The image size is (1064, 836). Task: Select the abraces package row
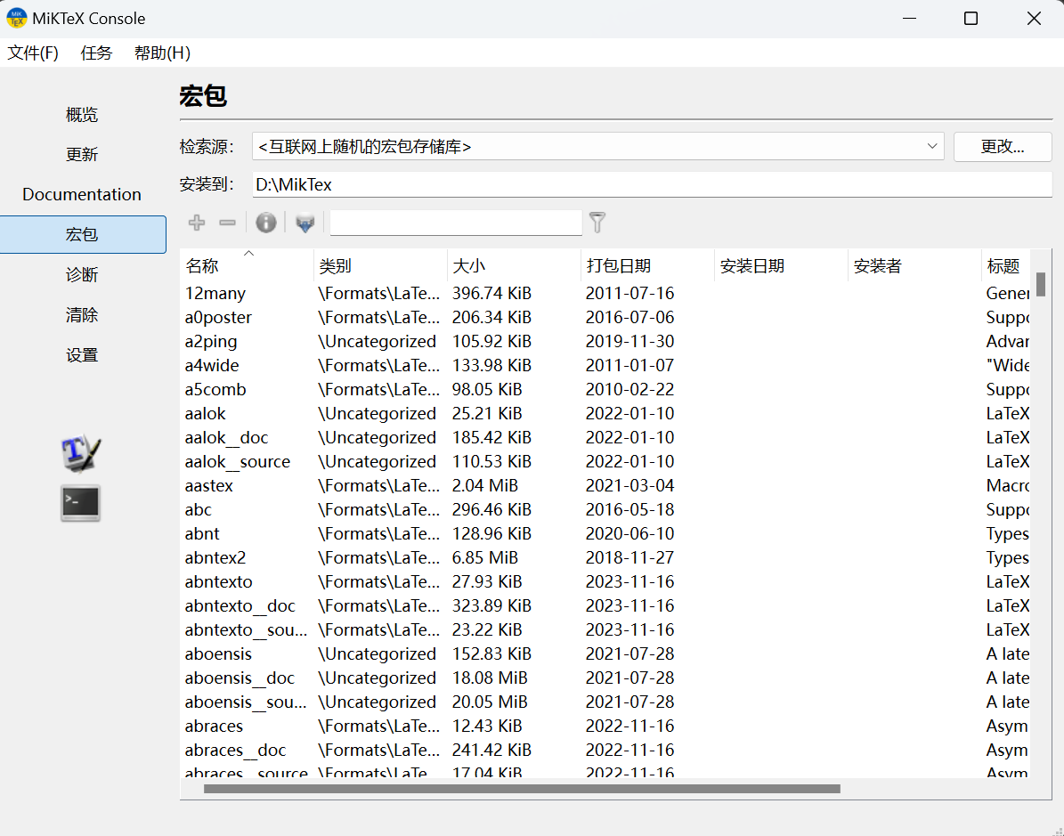coord(605,726)
